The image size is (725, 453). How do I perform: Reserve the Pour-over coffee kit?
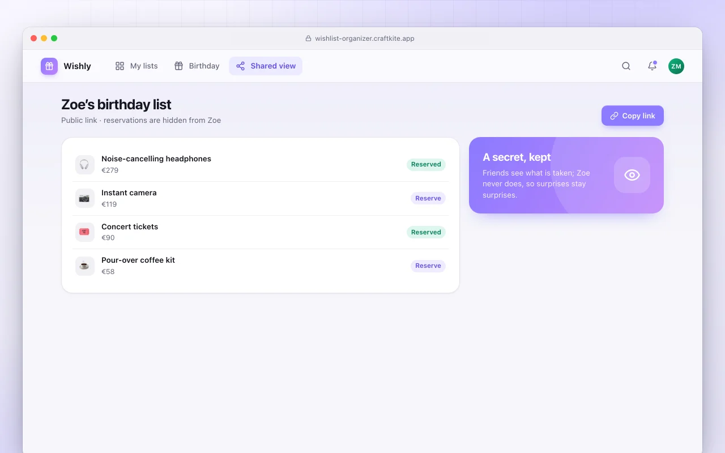[428, 266]
